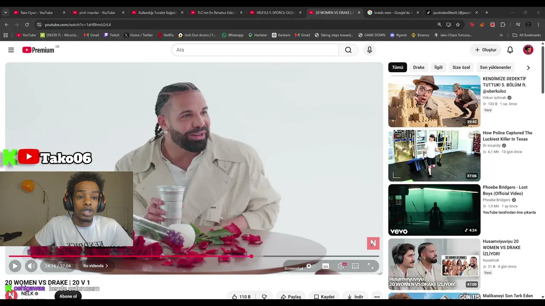Select the Size özel filter chip
Image resolution: width=545 pixels, height=306 pixels.
click(461, 68)
